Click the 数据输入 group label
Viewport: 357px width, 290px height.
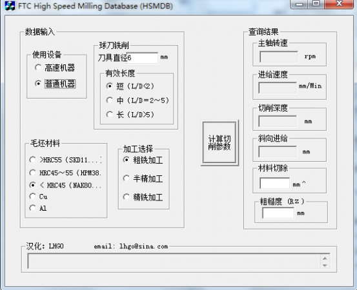40,32
